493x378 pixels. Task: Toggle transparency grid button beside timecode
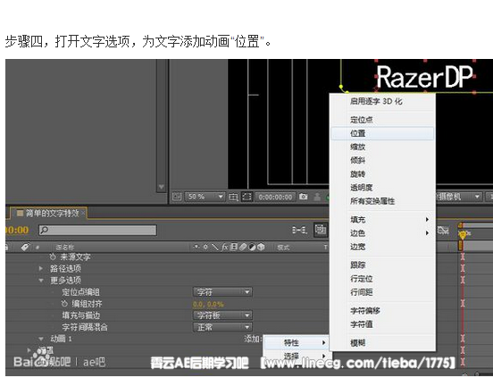click(246, 197)
